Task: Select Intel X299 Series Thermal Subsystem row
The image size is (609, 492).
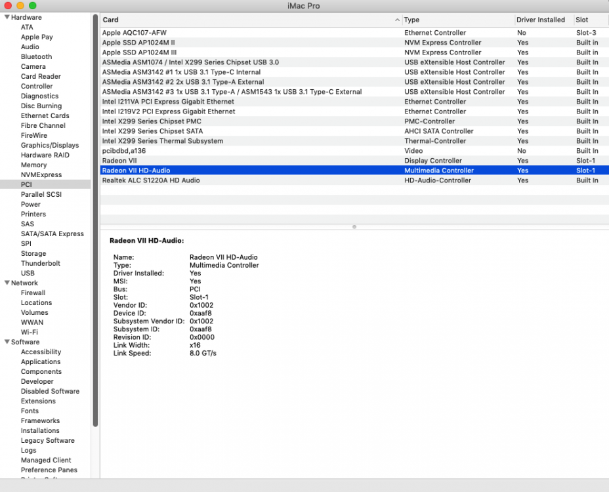Action: pyautogui.click(x=354, y=141)
